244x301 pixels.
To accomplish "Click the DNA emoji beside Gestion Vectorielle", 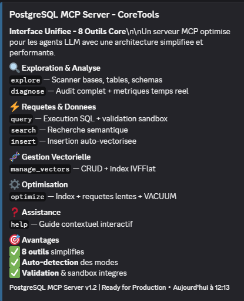I will [x=15, y=157].
